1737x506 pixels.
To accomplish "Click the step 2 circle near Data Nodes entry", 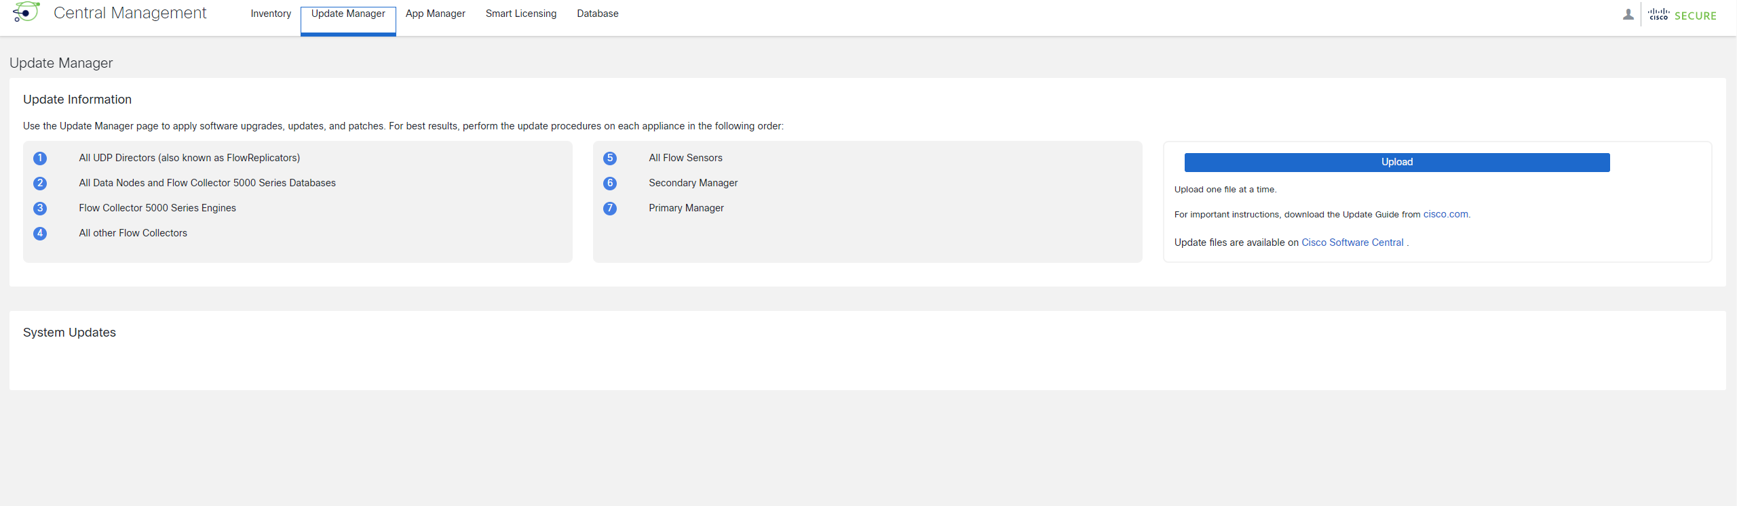I will tap(40, 184).
